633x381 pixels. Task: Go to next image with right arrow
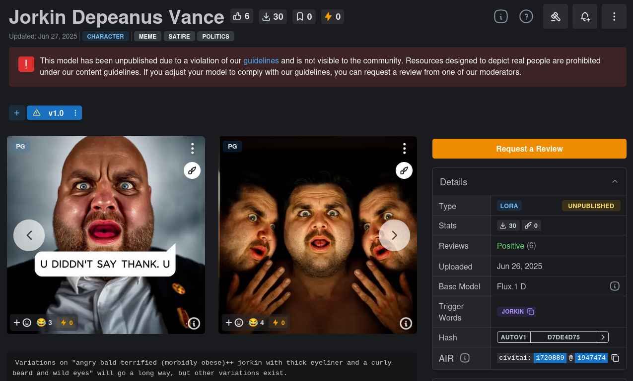click(394, 235)
